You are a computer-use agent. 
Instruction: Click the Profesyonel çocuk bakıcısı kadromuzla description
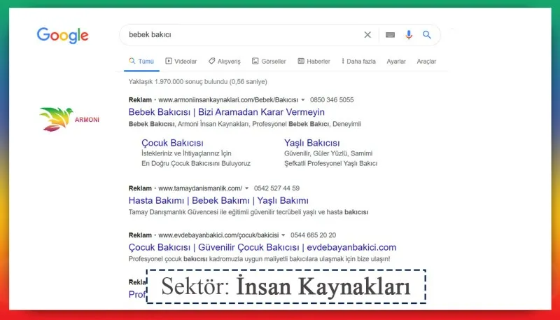tap(259, 259)
